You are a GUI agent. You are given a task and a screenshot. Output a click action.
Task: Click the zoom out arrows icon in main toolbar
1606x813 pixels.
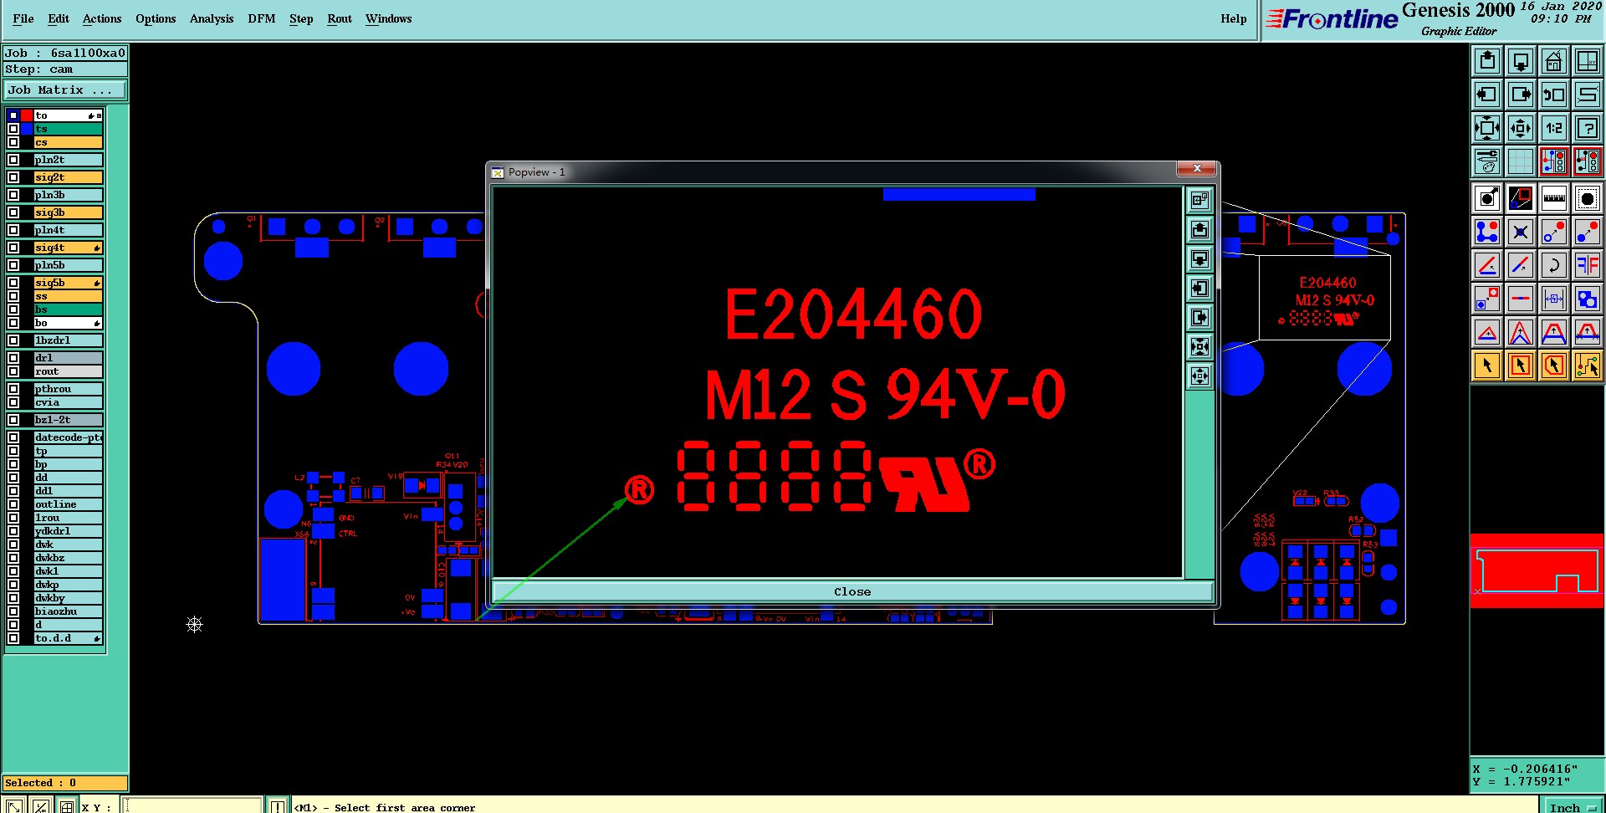[1521, 128]
